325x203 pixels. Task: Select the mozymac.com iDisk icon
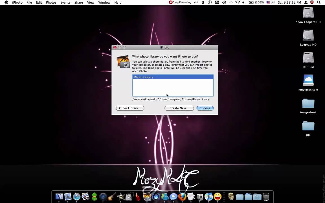tap(308, 80)
